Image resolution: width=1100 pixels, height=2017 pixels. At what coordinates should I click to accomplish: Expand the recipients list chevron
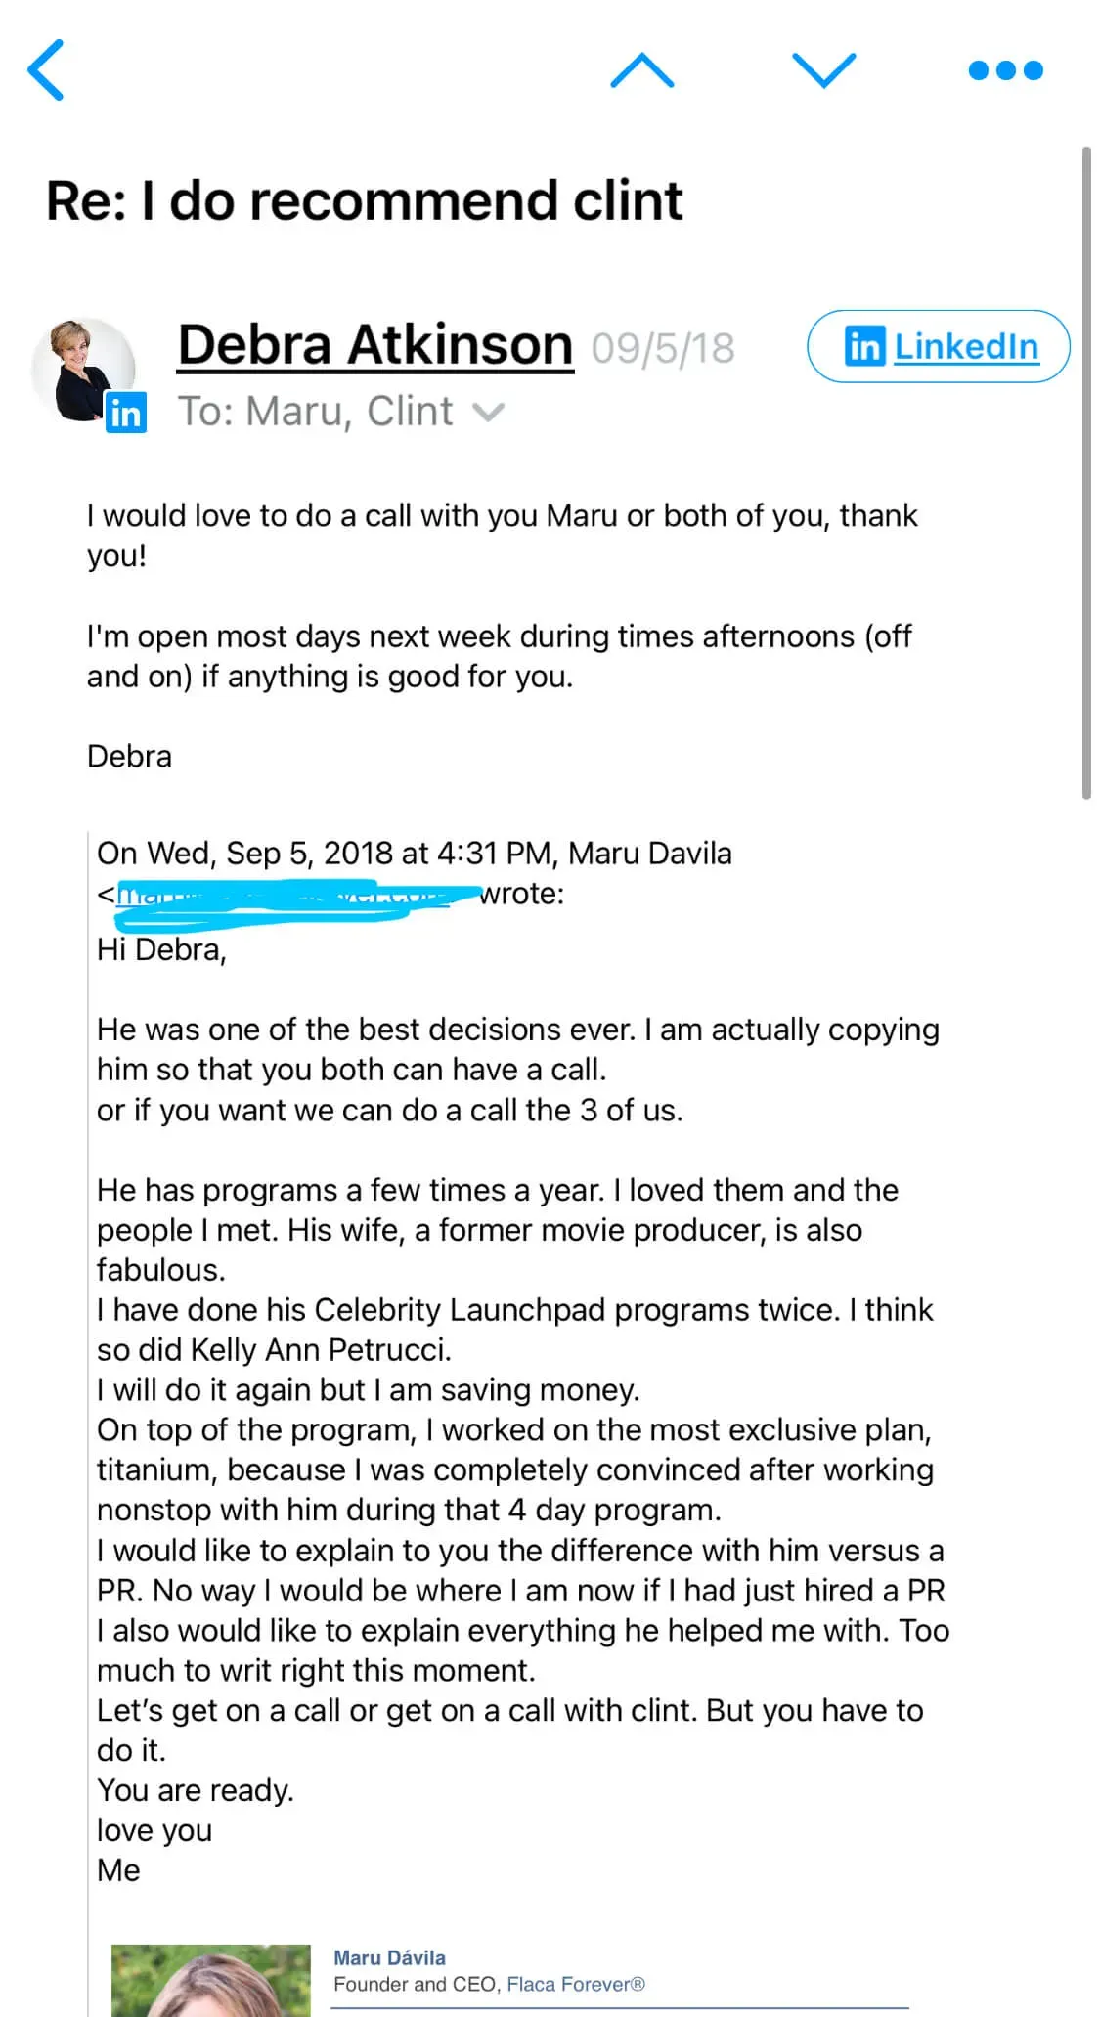coord(489,413)
